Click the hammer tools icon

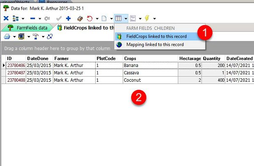coord(36,36)
